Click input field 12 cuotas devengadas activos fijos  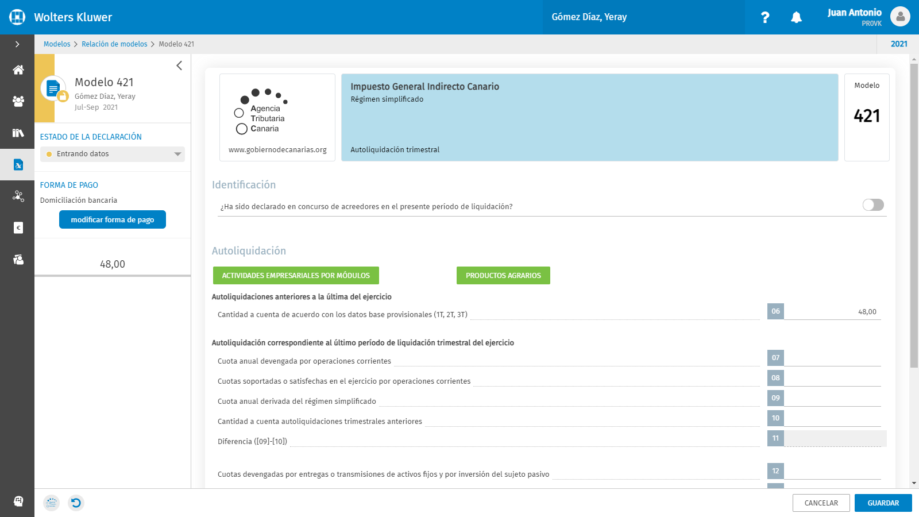pyautogui.click(x=832, y=471)
